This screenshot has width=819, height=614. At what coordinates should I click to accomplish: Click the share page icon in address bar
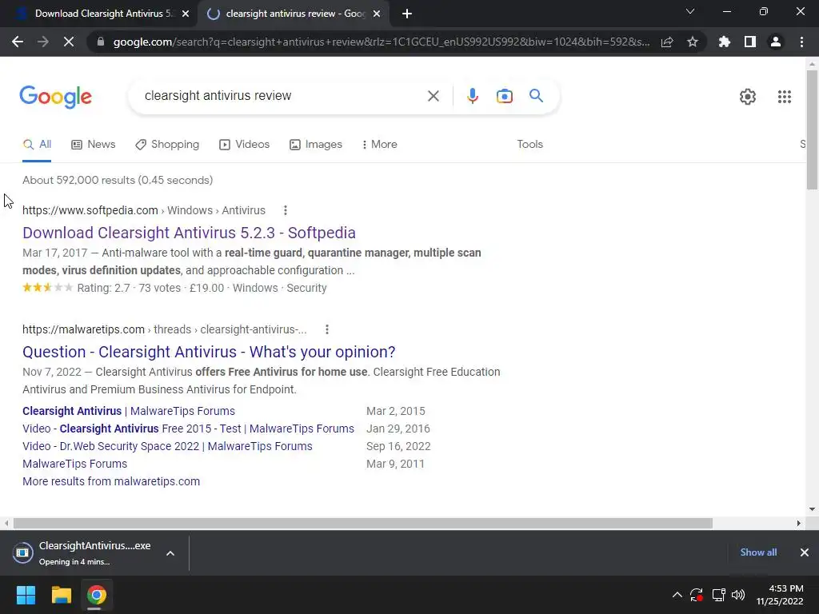[667, 42]
